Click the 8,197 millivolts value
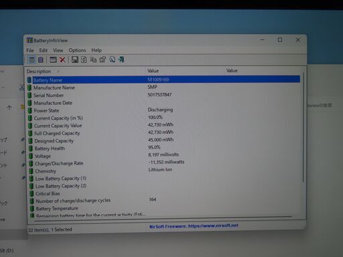 click(163, 155)
